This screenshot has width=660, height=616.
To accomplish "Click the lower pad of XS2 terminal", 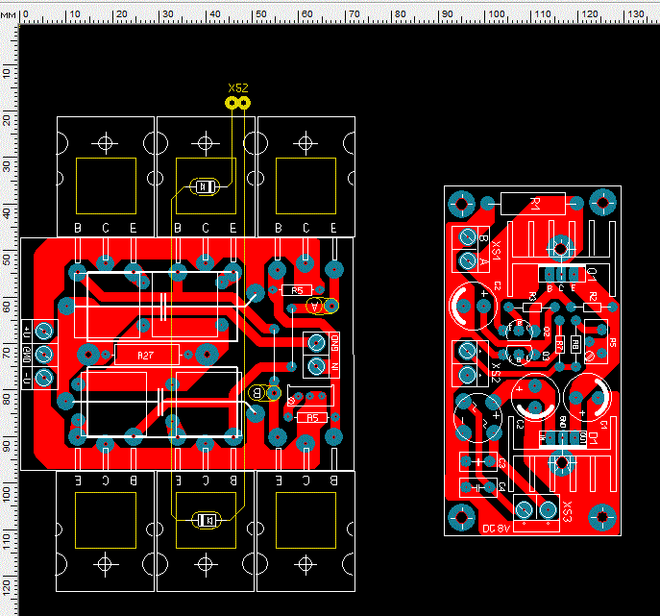I will (x=467, y=375).
